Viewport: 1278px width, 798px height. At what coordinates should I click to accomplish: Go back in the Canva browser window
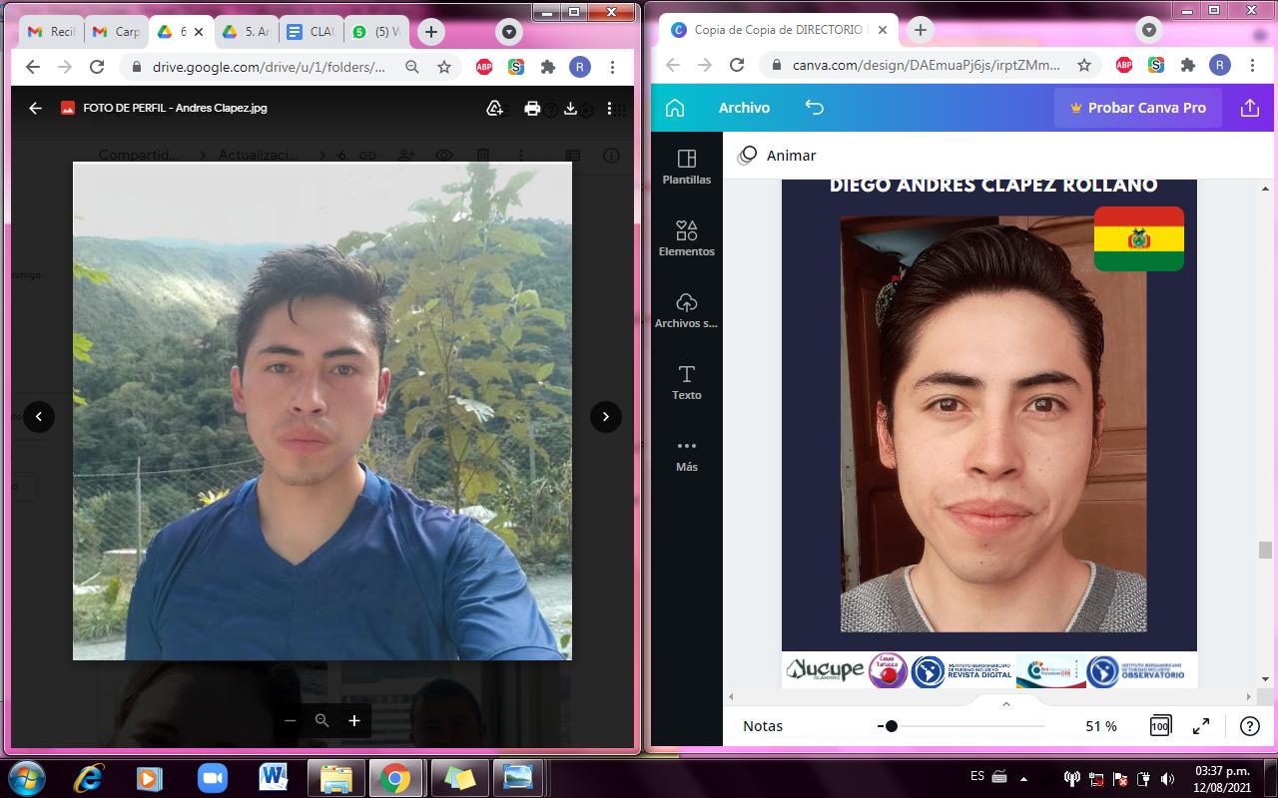[673, 65]
